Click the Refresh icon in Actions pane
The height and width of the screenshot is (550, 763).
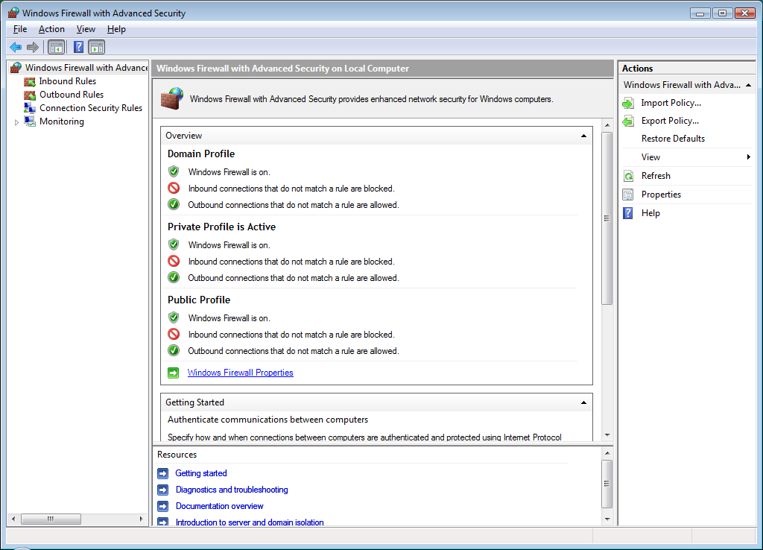point(628,176)
